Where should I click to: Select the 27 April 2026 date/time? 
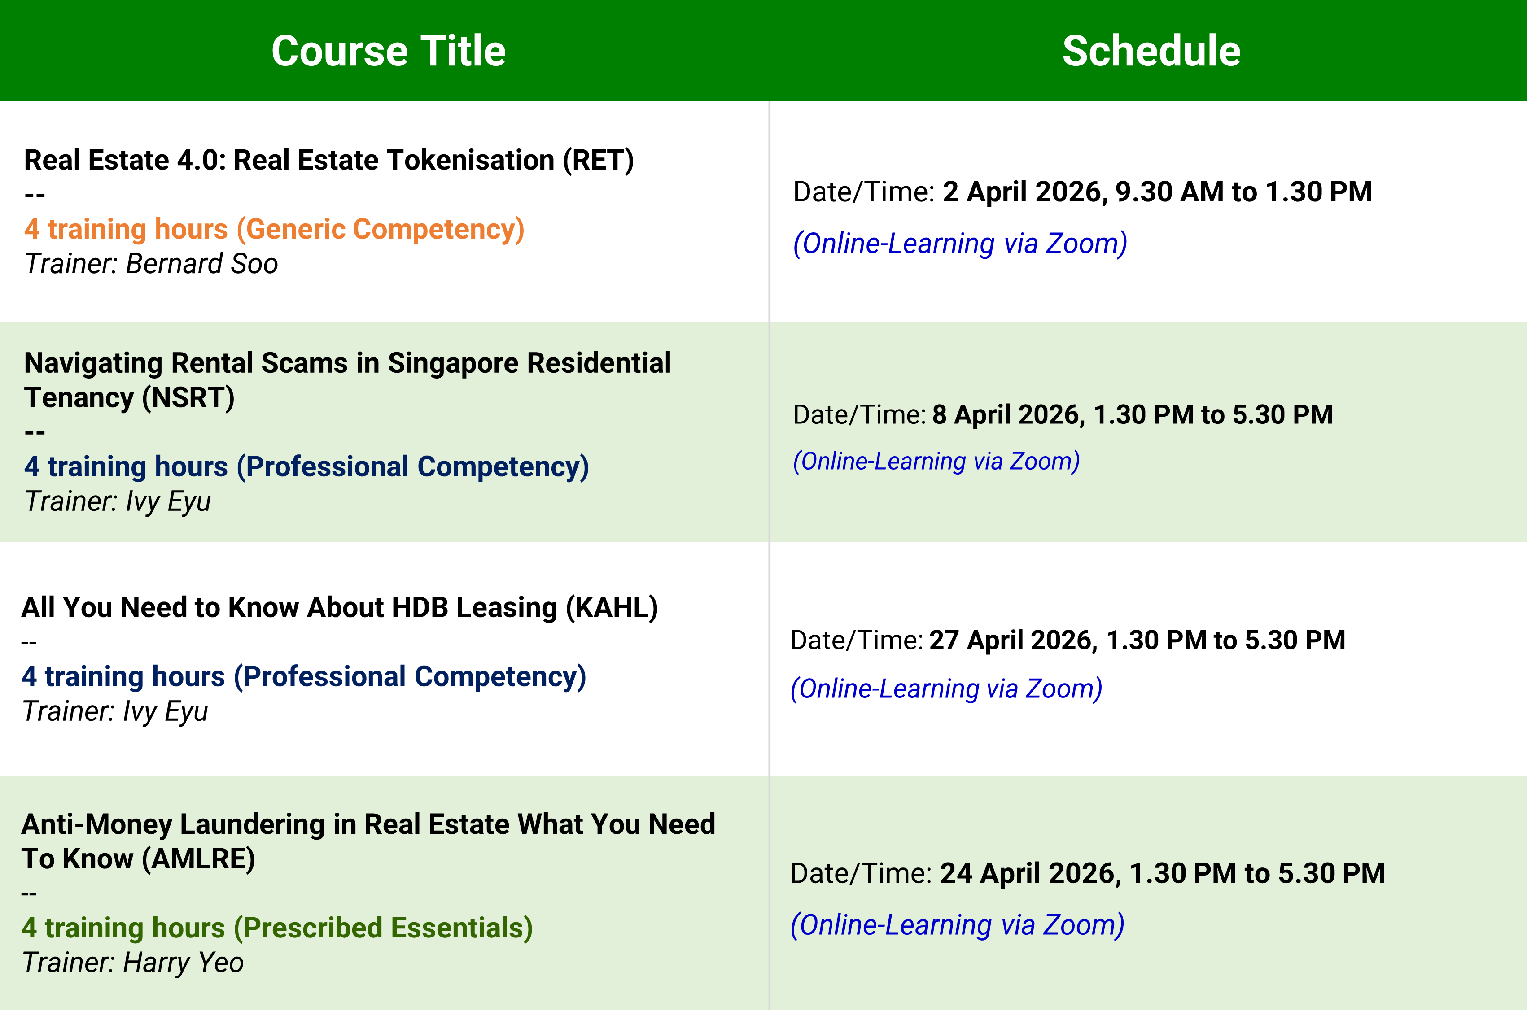click(x=1137, y=640)
